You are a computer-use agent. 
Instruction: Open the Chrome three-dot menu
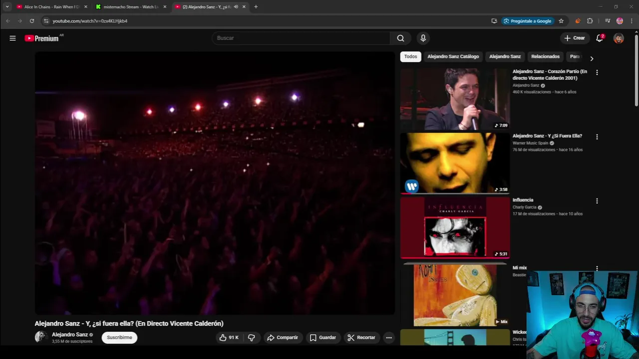pos(632,21)
